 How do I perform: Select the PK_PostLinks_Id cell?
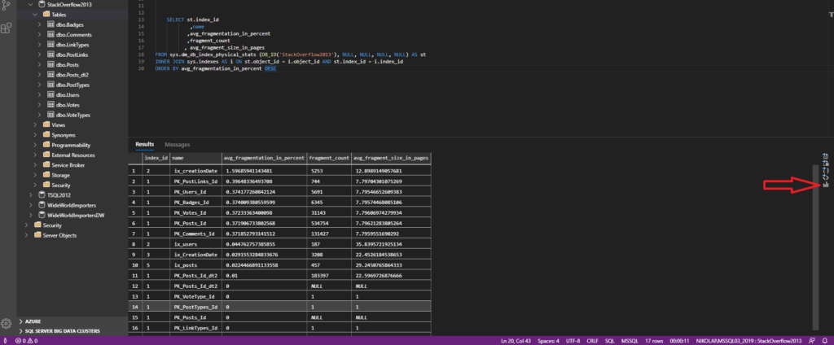click(195, 181)
